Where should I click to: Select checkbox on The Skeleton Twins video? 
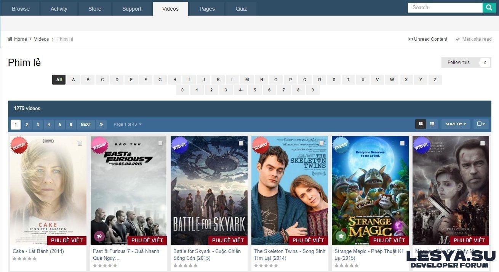pyautogui.click(x=321, y=143)
